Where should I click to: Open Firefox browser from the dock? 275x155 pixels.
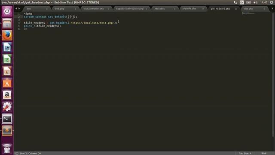(x=7, y=35)
